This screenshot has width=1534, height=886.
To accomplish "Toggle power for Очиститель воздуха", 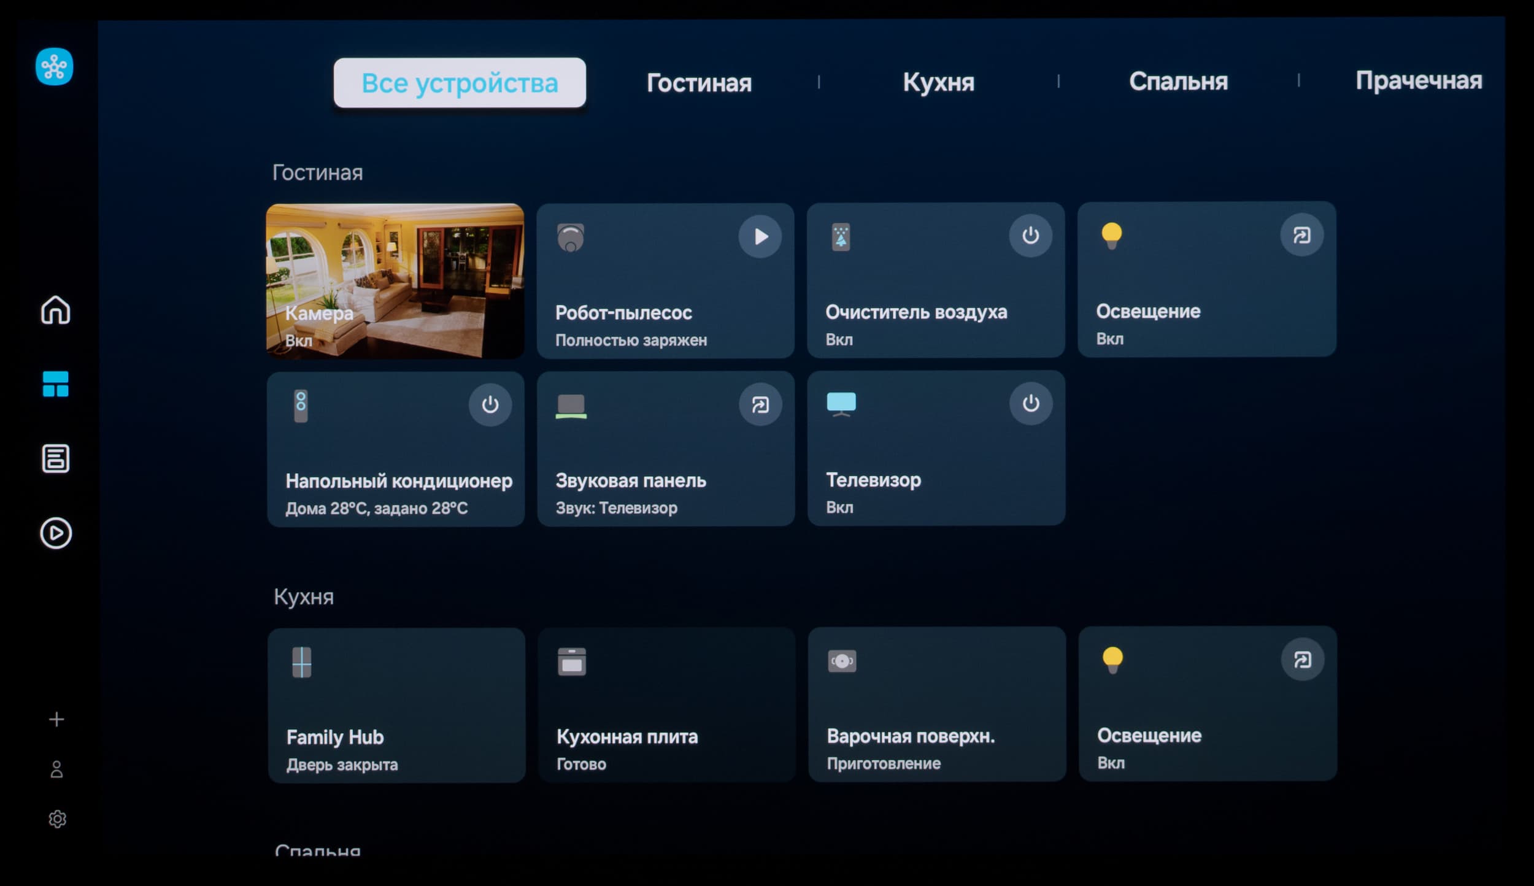I will [x=1030, y=236].
